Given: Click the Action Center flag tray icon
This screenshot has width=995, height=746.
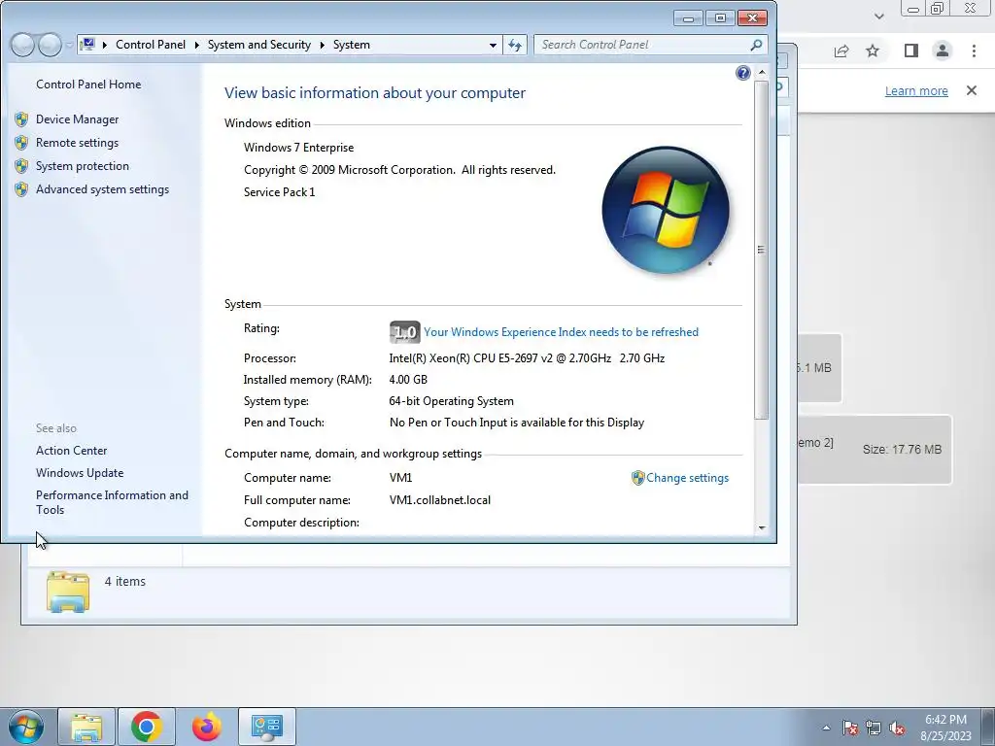Looking at the screenshot, I should pos(849,728).
